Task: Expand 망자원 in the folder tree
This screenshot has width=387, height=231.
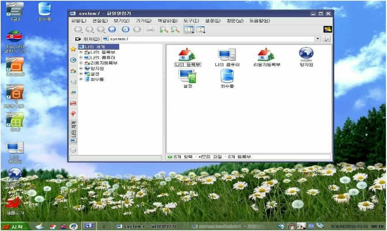Action: pyautogui.click(x=81, y=69)
